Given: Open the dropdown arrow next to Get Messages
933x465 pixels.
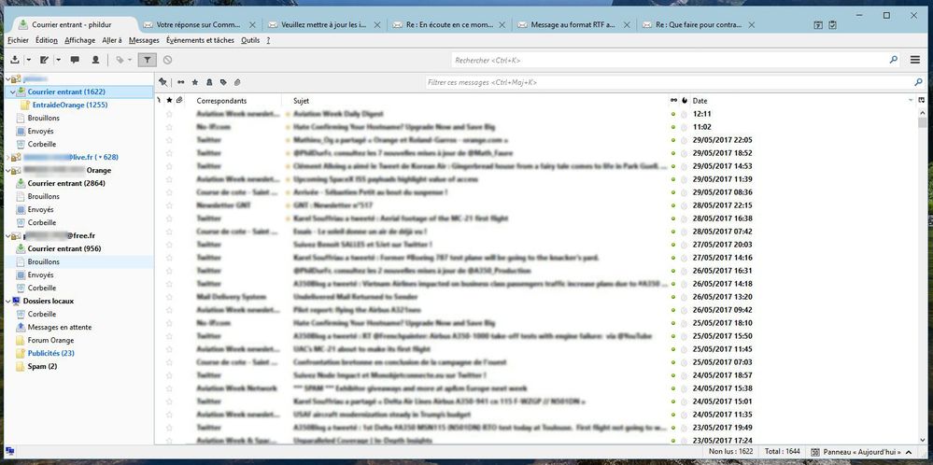Looking at the screenshot, I should (27, 60).
